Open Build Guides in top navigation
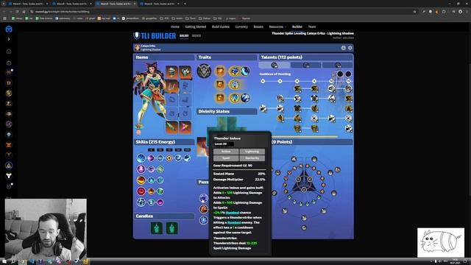 coord(221,26)
